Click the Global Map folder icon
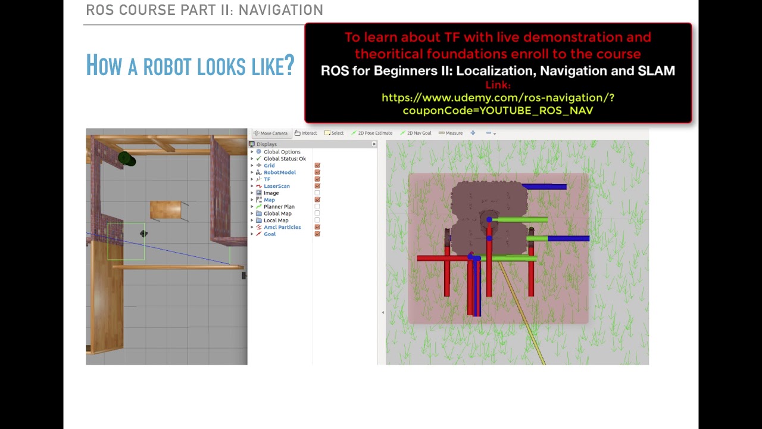This screenshot has height=429, width=762. click(x=258, y=213)
